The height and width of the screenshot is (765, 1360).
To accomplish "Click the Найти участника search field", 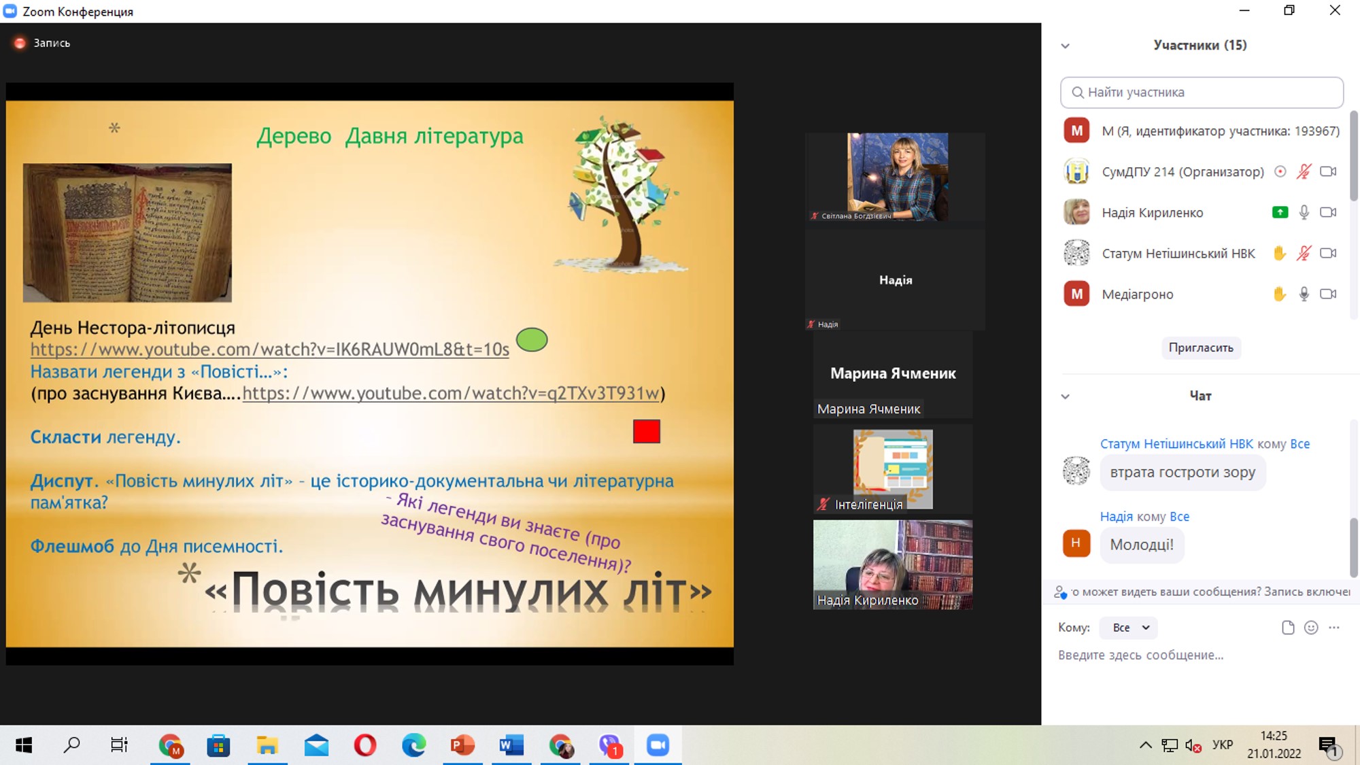I will tap(1202, 92).
